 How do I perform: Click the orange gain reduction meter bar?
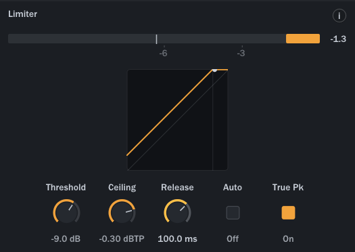point(303,39)
